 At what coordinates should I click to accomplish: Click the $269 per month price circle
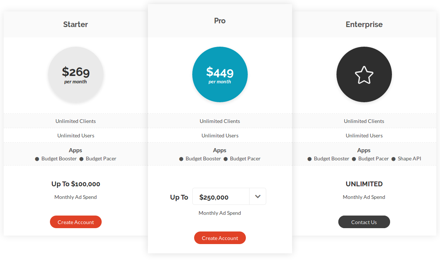pyautogui.click(x=76, y=74)
